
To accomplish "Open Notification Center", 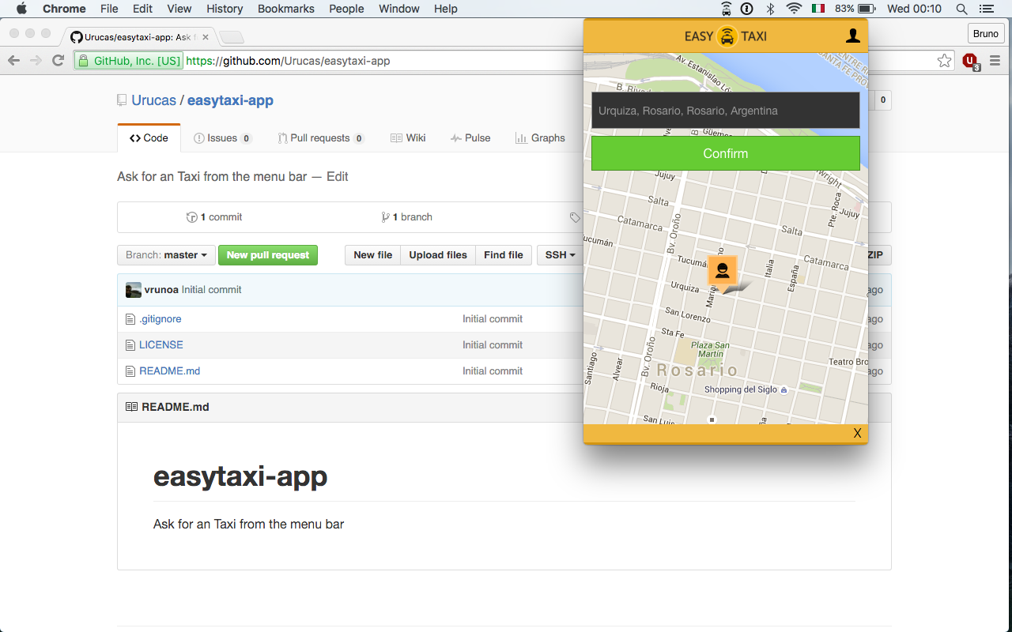I will point(986,9).
